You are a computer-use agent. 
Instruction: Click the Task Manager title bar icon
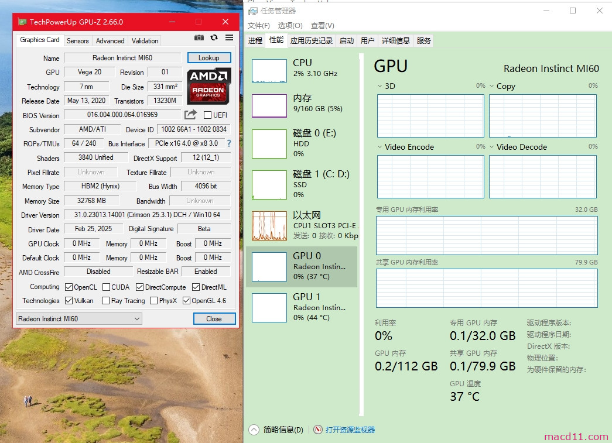(x=253, y=11)
